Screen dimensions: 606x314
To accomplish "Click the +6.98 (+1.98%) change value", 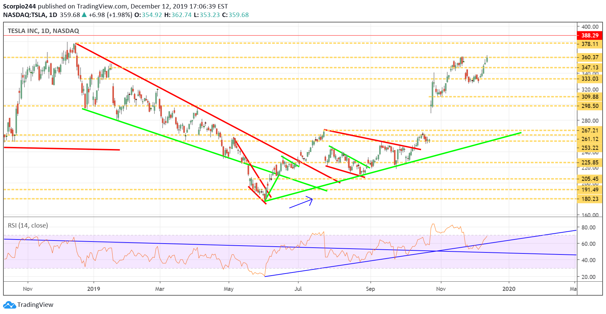I will 111,15.
